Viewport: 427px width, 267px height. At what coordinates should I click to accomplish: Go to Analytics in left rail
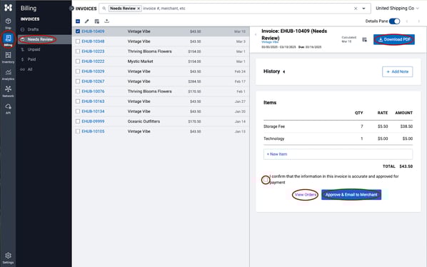[x=8, y=74]
